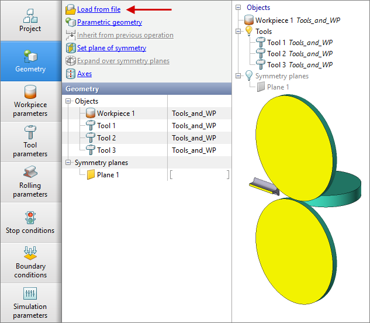370x323 pixels.
Task: Open the Workpiece parameters tab
Action: (30, 101)
